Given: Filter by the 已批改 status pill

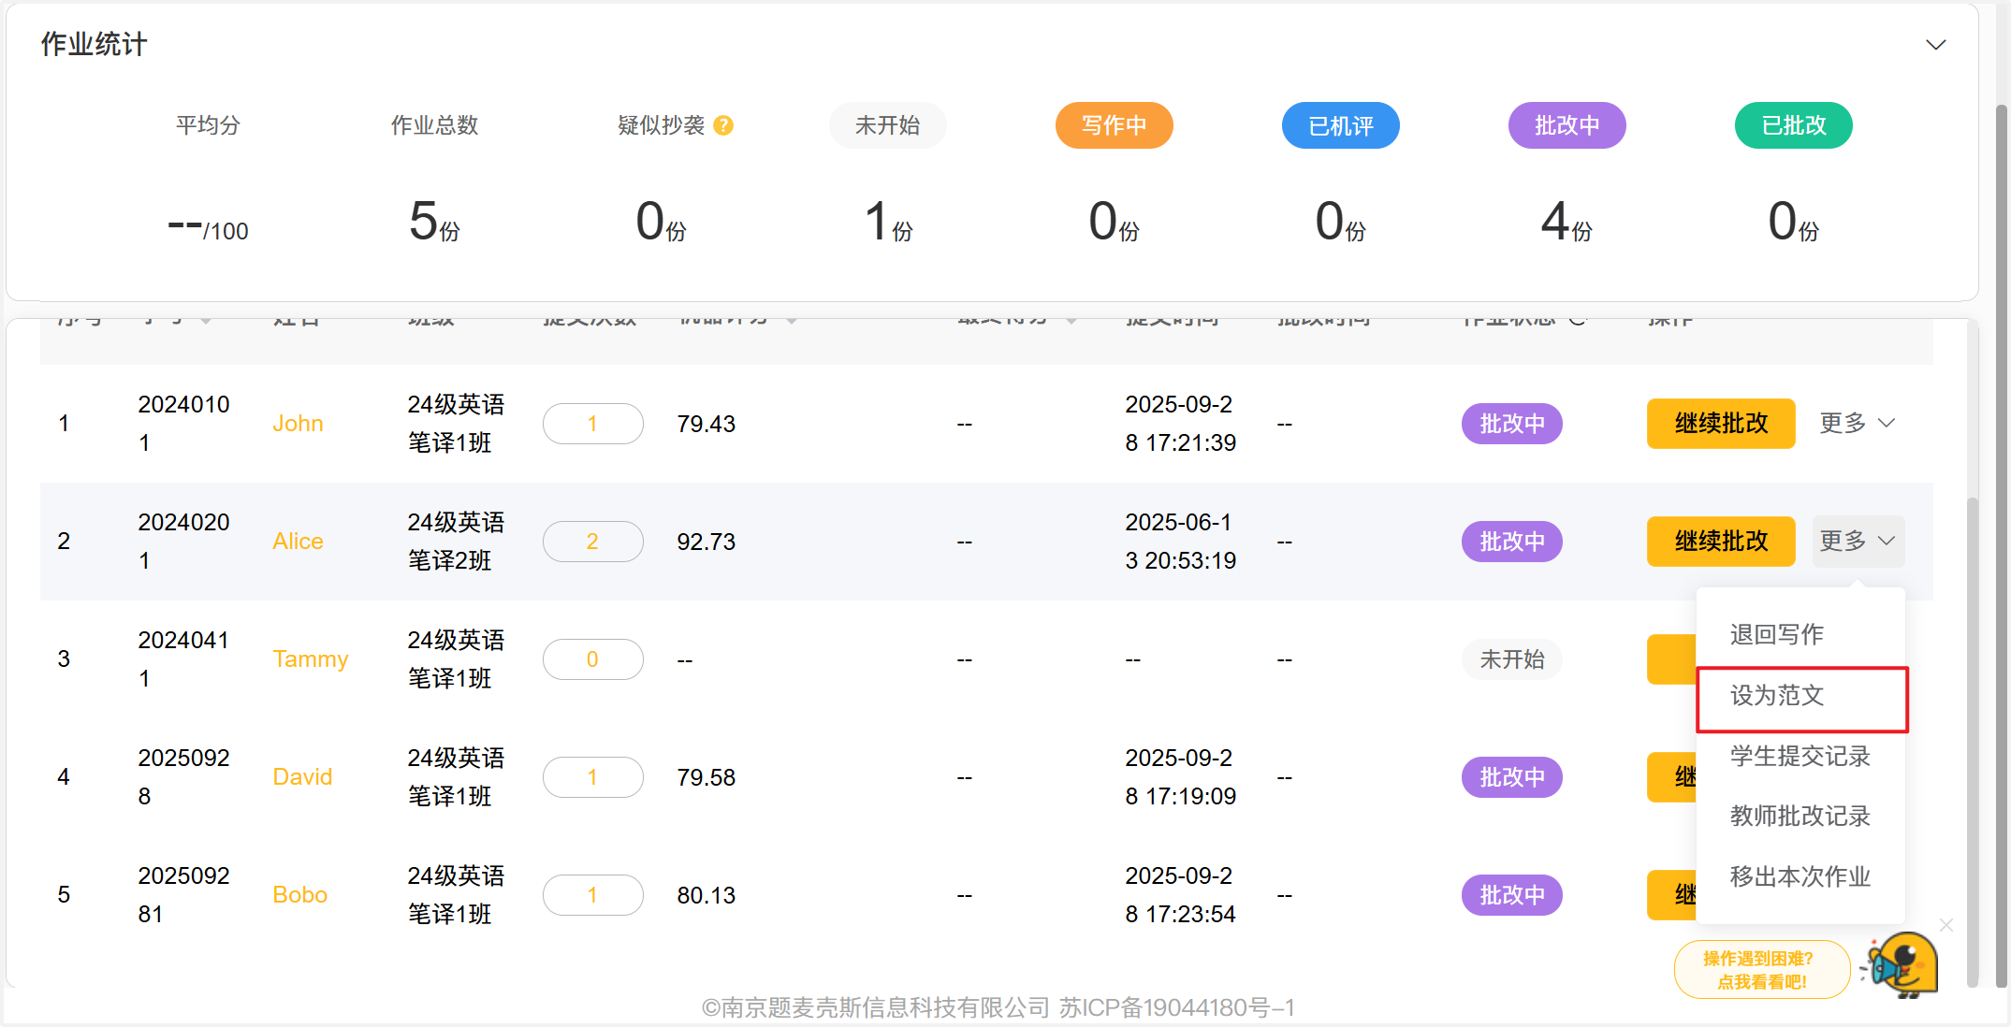Looking at the screenshot, I should click(1793, 125).
